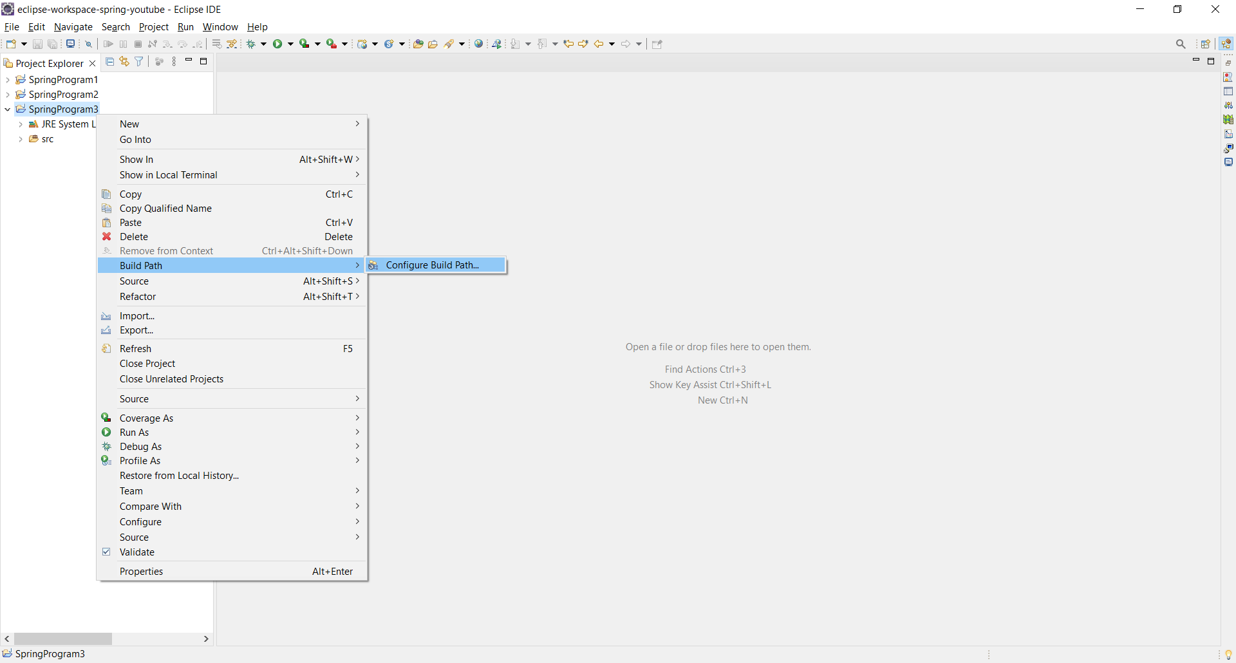Click the tip light bulb in status bar

[x=1228, y=654]
